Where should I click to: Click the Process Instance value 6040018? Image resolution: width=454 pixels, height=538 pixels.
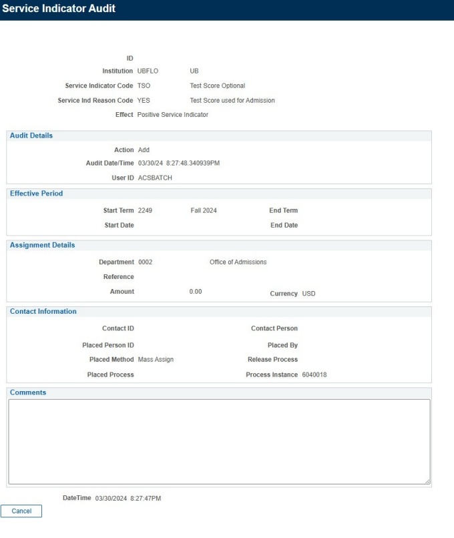click(314, 375)
